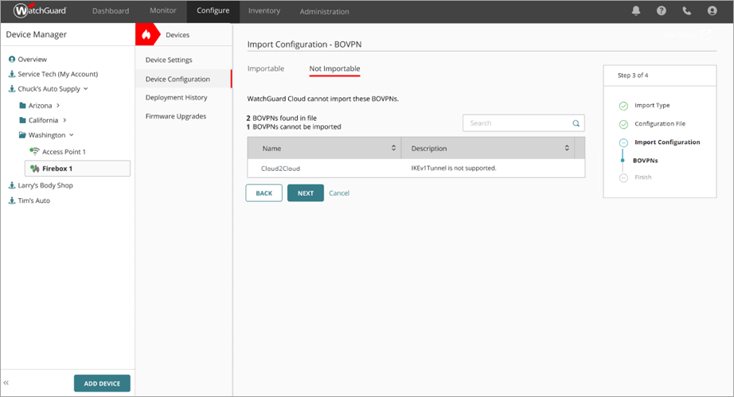Expand the Arizona folder chevron
The image size is (734, 397).
(x=58, y=106)
